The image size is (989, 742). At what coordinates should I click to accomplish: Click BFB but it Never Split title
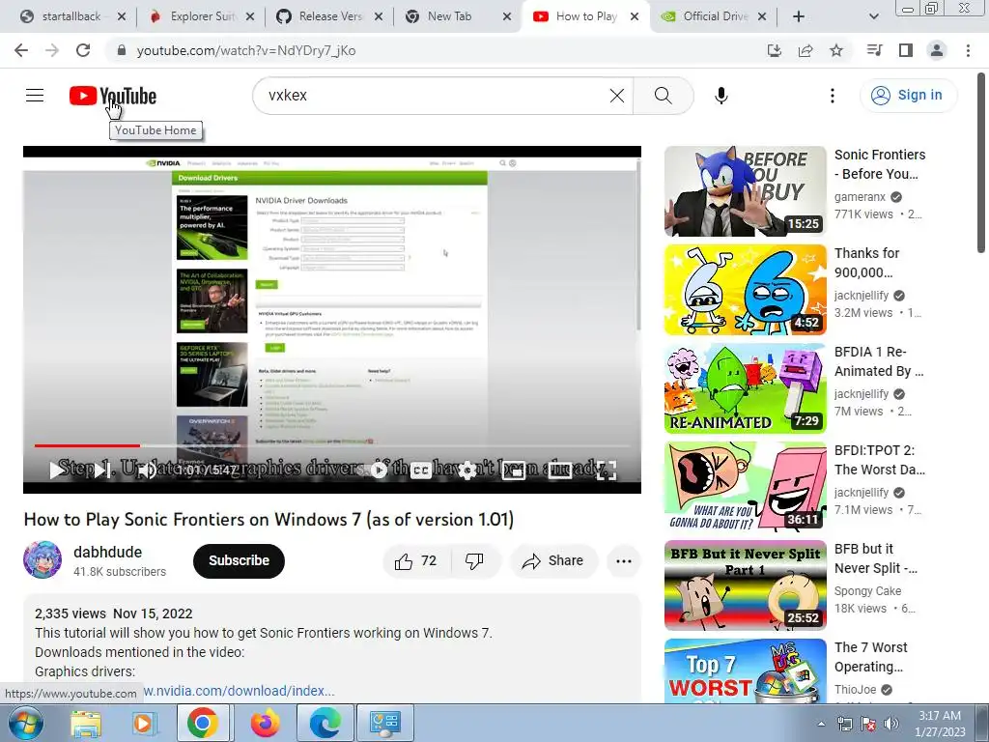875,558
